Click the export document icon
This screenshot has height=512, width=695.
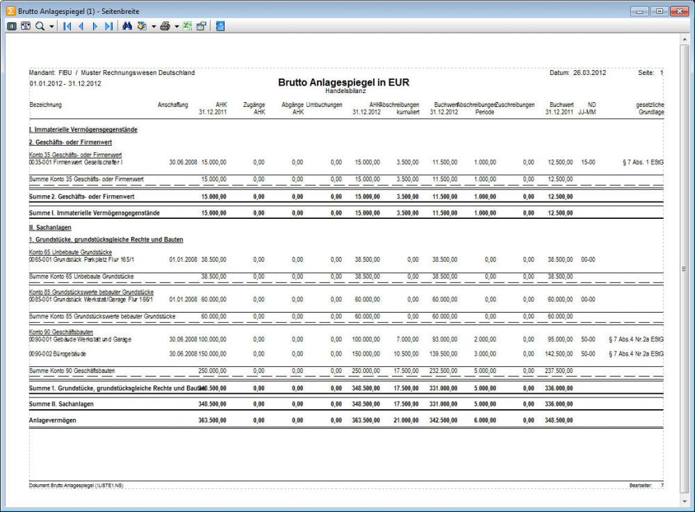pyautogui.click(x=142, y=26)
